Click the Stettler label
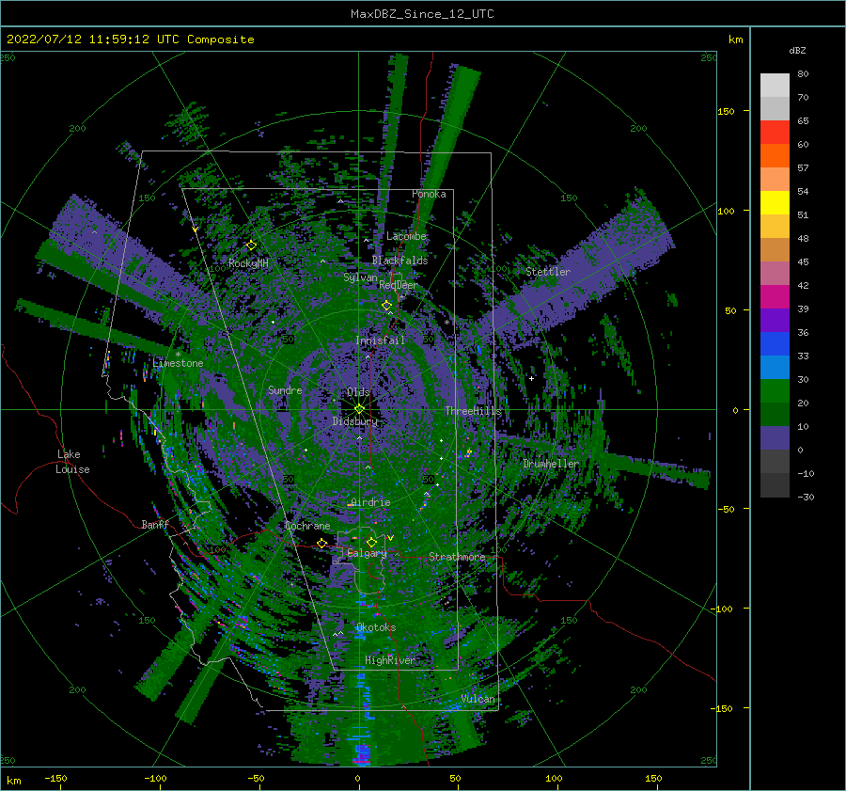Viewport: 846px width, 791px height. pos(548,272)
